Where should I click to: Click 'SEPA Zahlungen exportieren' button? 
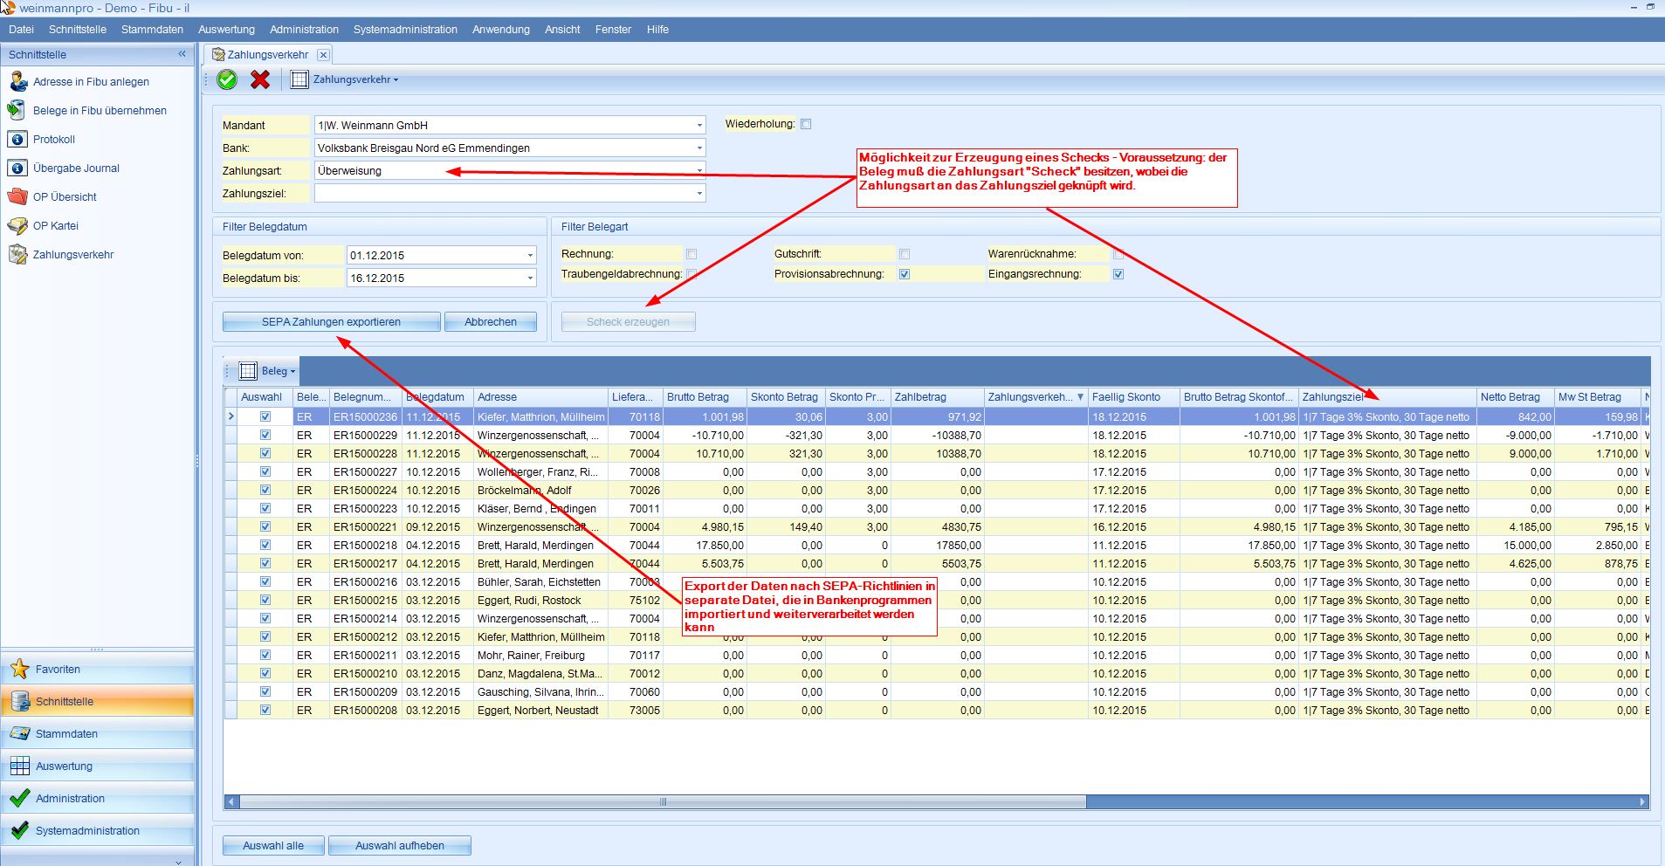coord(331,322)
